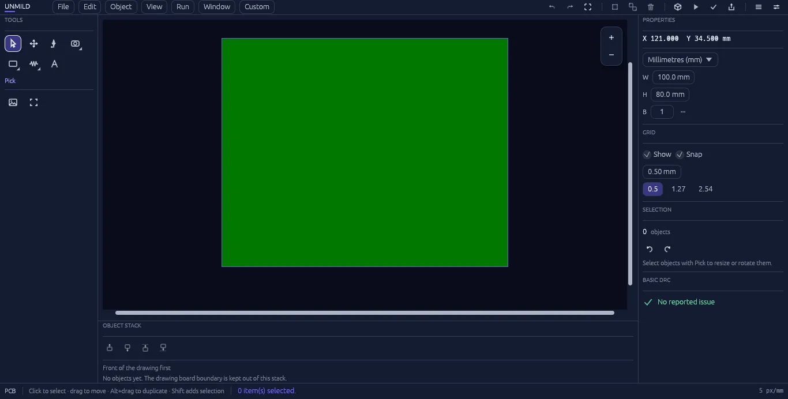Click the board height 80.0 mm field
The width and height of the screenshot is (788, 399).
[670, 95]
